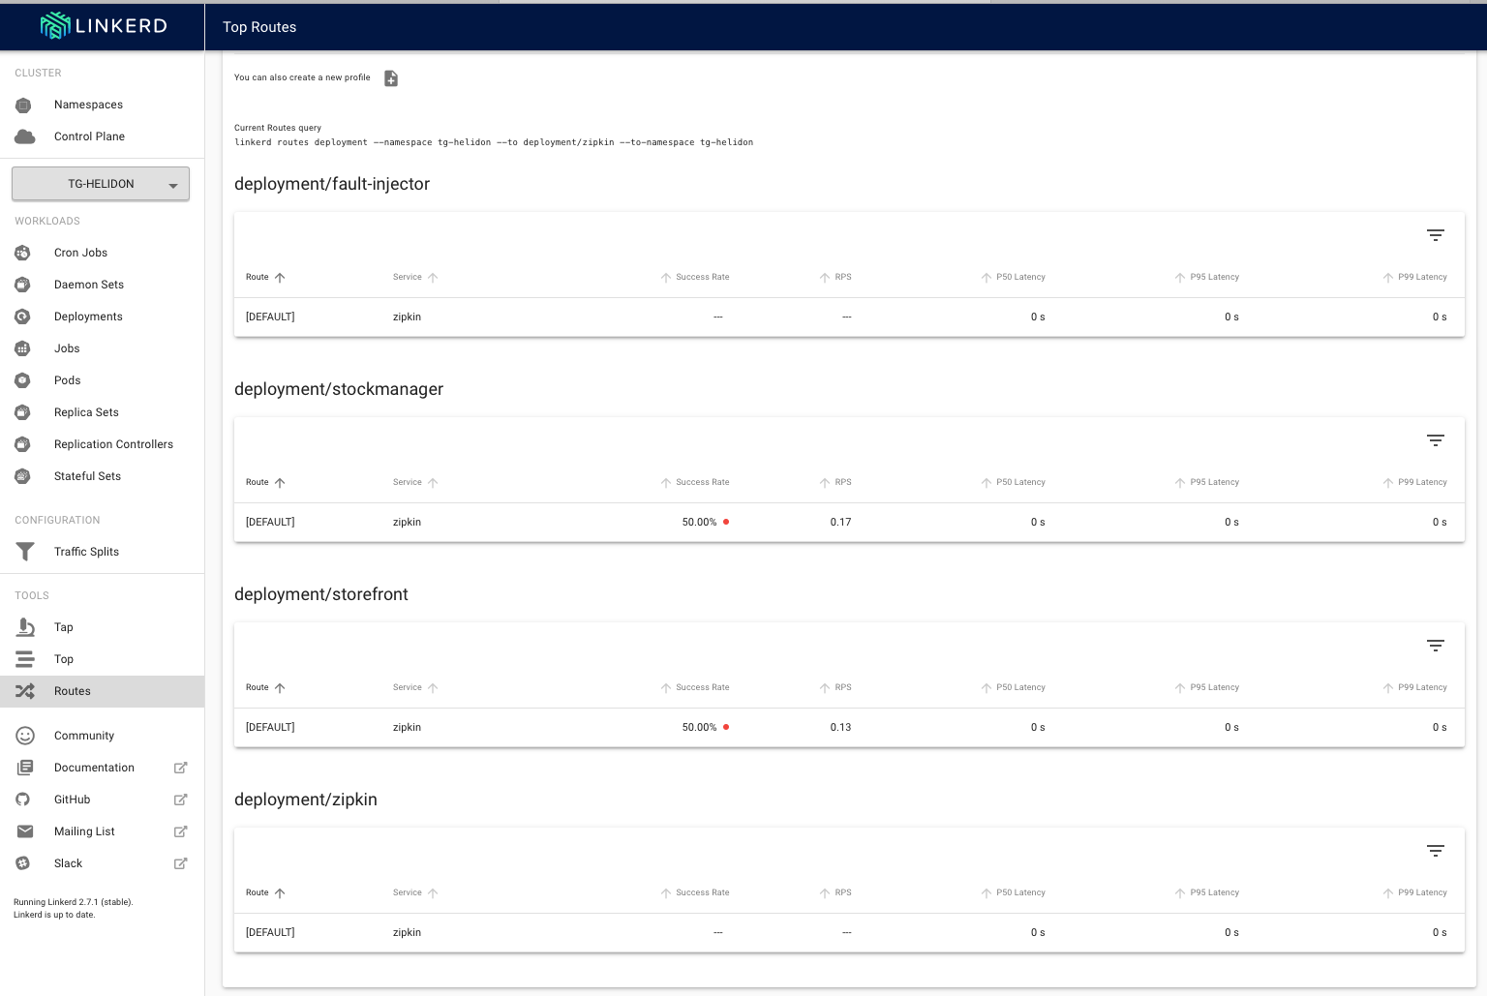Sort zipkin table by Route
This screenshot has height=996, width=1487.
pyautogui.click(x=265, y=892)
